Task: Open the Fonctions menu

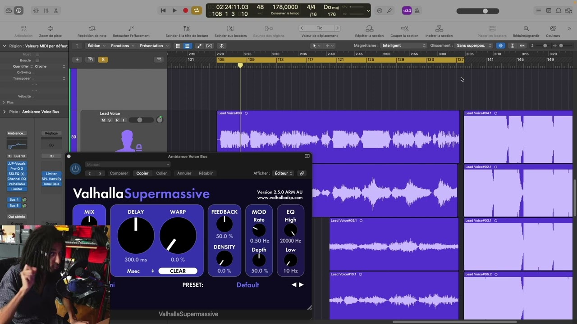Action: tap(123, 45)
